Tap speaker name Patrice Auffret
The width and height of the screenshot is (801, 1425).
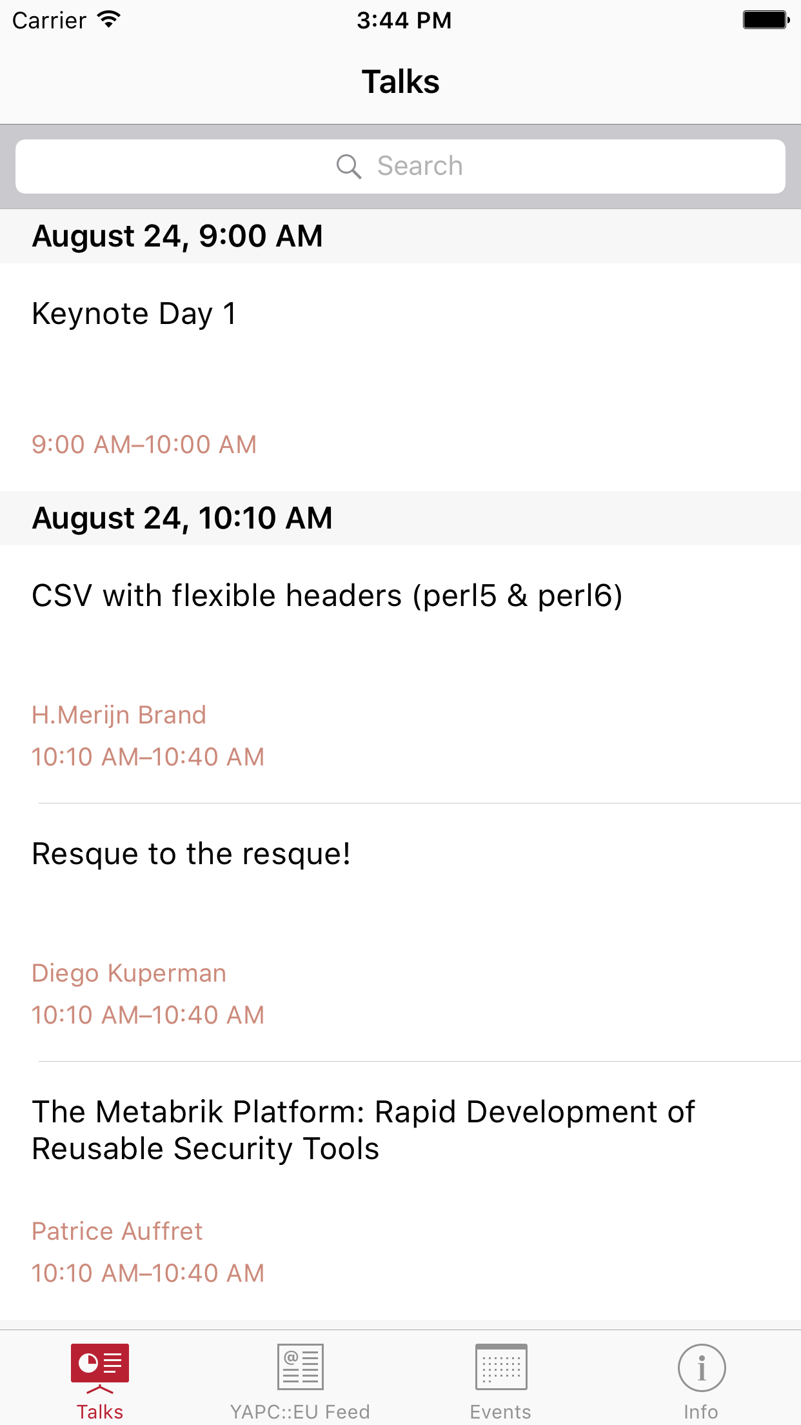point(117,1231)
